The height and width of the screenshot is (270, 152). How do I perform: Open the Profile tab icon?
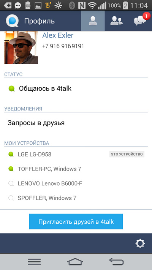93,21
